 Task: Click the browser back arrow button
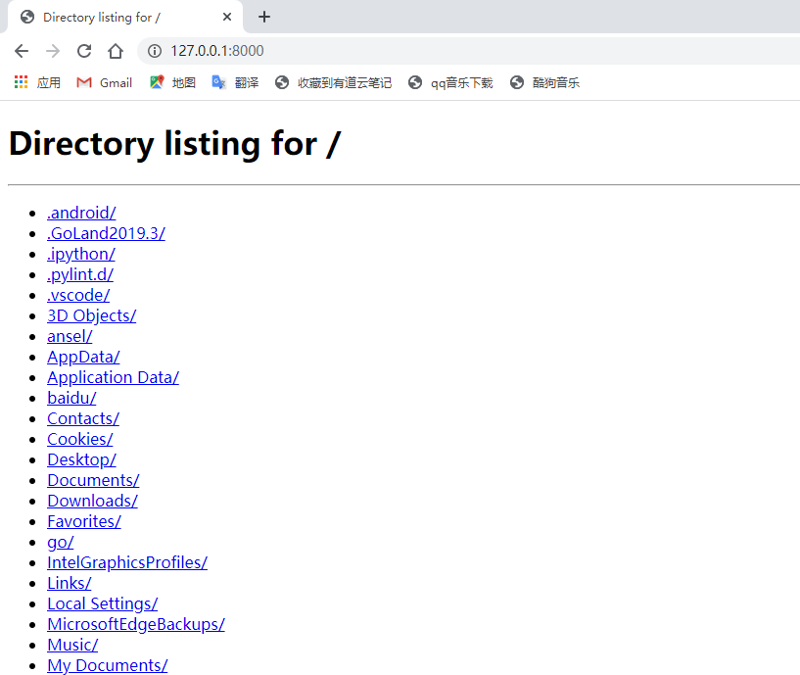[x=22, y=51]
